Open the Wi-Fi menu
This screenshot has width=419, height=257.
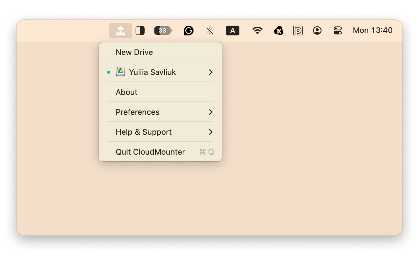coord(257,31)
